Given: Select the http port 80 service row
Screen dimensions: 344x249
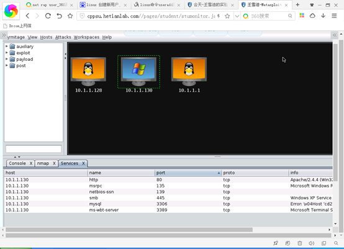Looking at the screenshot, I should [168, 179].
